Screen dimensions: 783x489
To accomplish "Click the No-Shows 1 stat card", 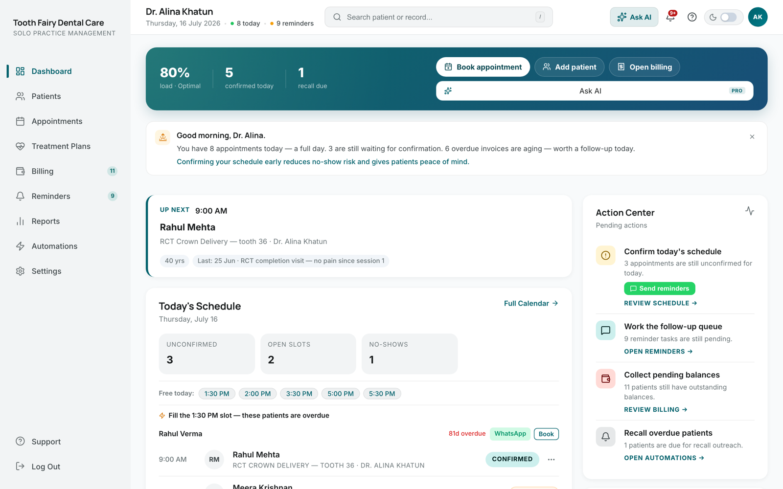I will click(410, 354).
